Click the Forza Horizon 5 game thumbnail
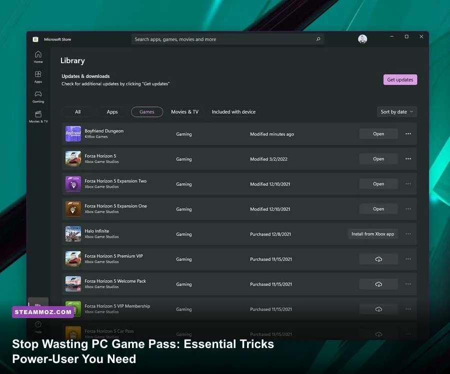The image size is (450, 374). (x=73, y=159)
